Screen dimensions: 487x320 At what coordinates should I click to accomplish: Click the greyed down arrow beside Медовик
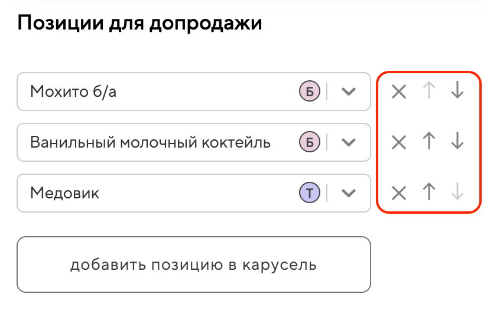coord(457,192)
